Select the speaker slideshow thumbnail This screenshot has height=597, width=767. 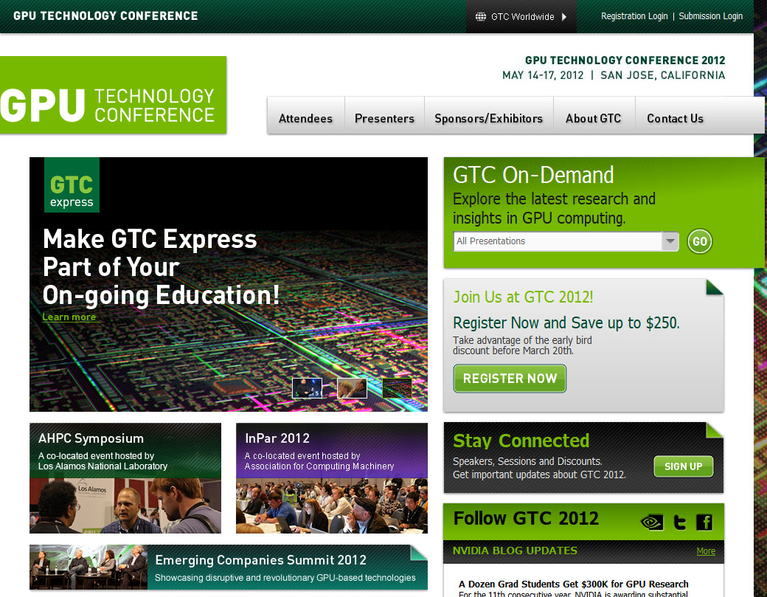point(308,388)
